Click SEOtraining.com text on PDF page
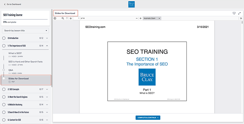The width and height of the screenshot is (244, 124). (x=95, y=27)
